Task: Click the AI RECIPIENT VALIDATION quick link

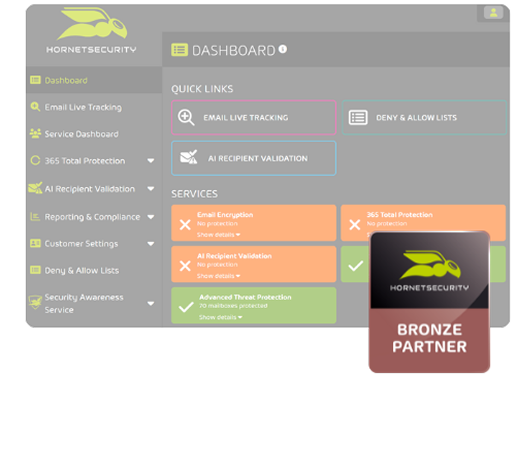Action: (254, 158)
